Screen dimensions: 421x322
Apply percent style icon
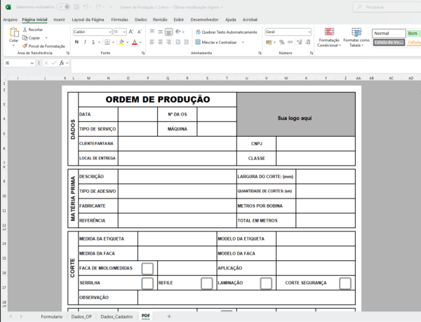pos(281,42)
